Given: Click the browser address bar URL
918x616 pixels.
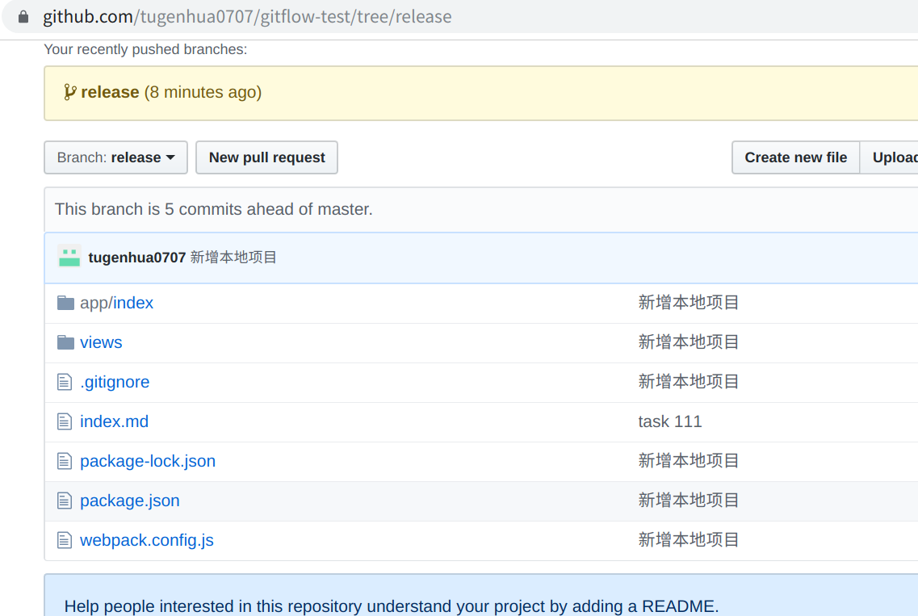Looking at the screenshot, I should point(247,16).
